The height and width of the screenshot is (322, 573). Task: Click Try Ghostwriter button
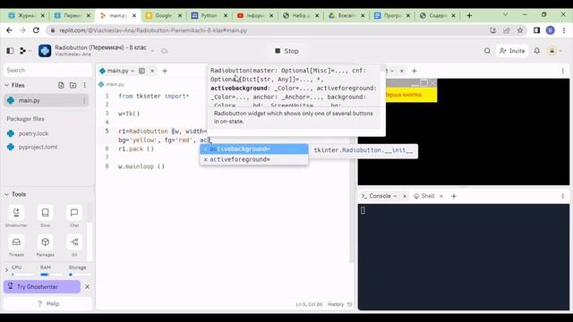pyautogui.click(x=42, y=287)
